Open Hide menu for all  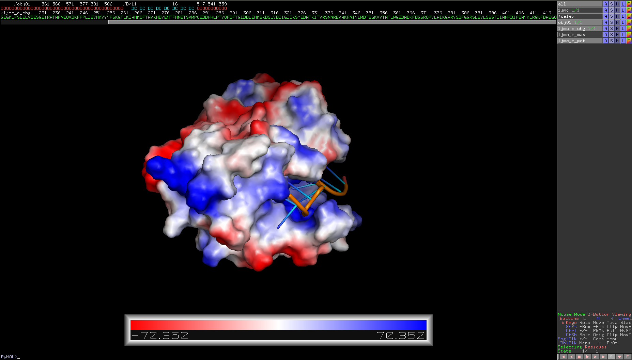pos(617,4)
